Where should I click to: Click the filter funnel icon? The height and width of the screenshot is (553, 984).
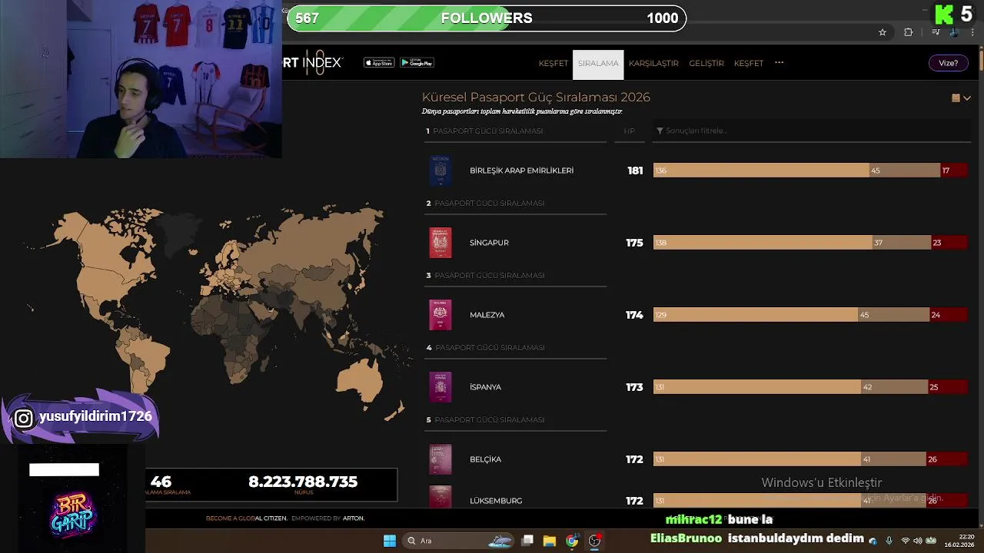click(660, 131)
